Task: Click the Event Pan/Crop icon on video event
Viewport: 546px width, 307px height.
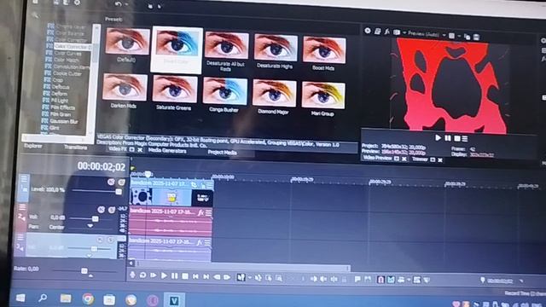Action: tap(194, 184)
